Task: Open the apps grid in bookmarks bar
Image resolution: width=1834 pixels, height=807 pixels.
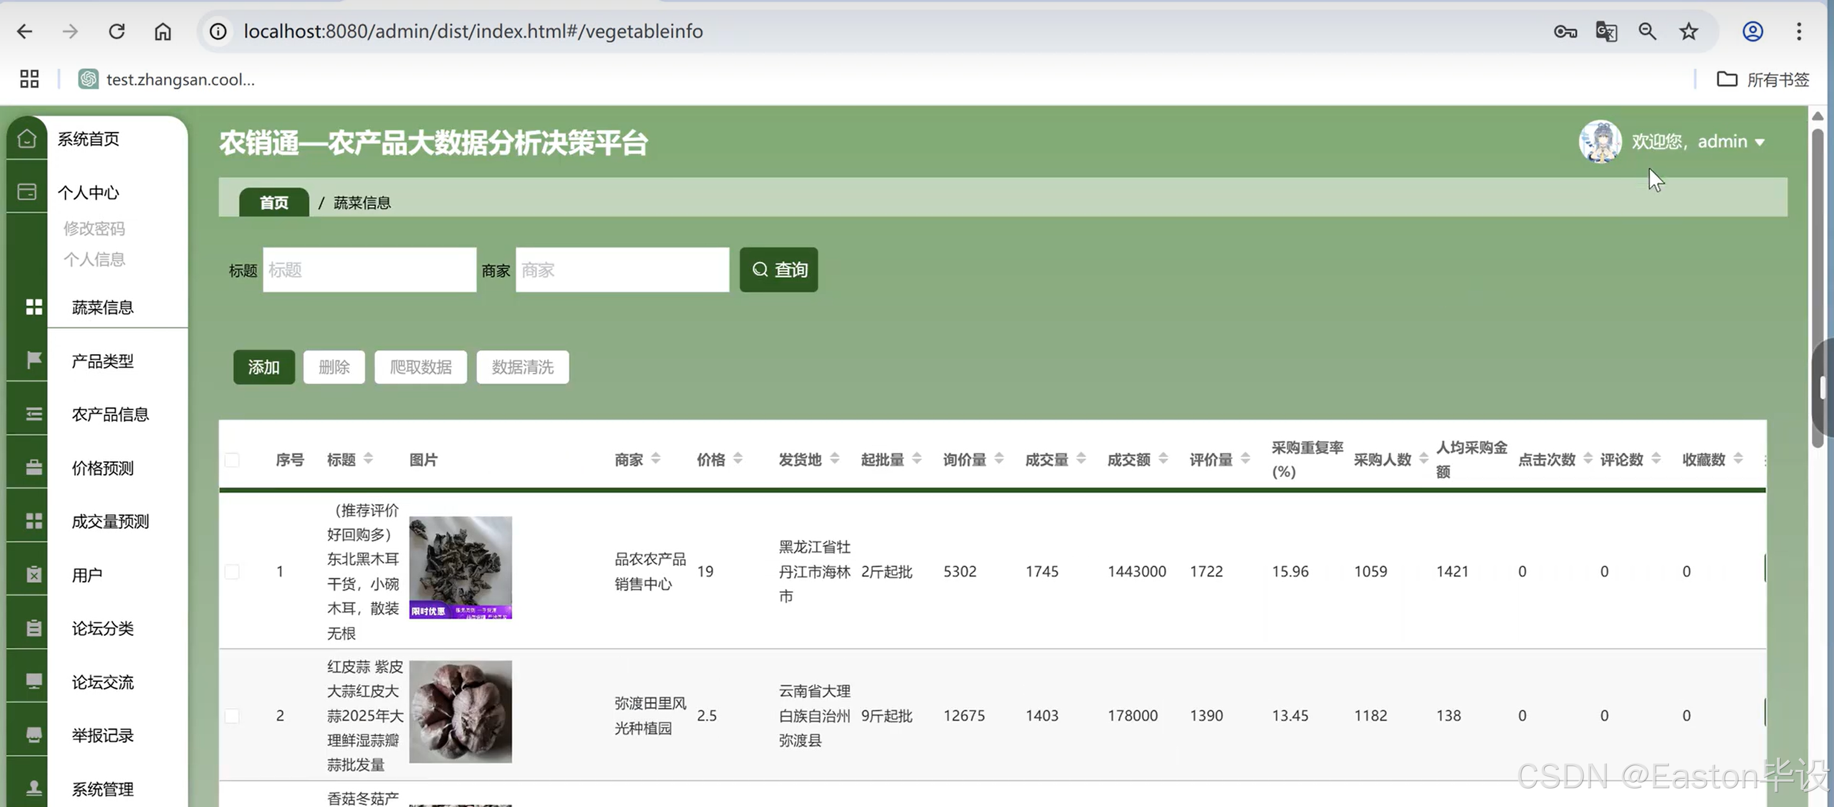Action: (29, 79)
